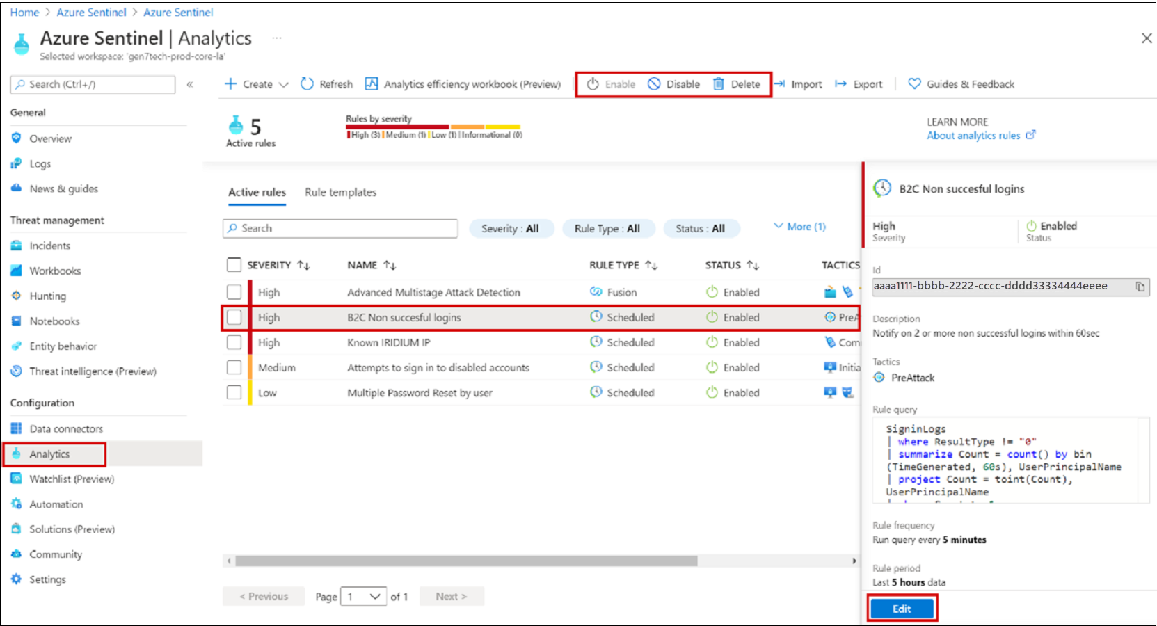1157x626 pixels.
Task: Open the page number selector
Action: [362, 596]
